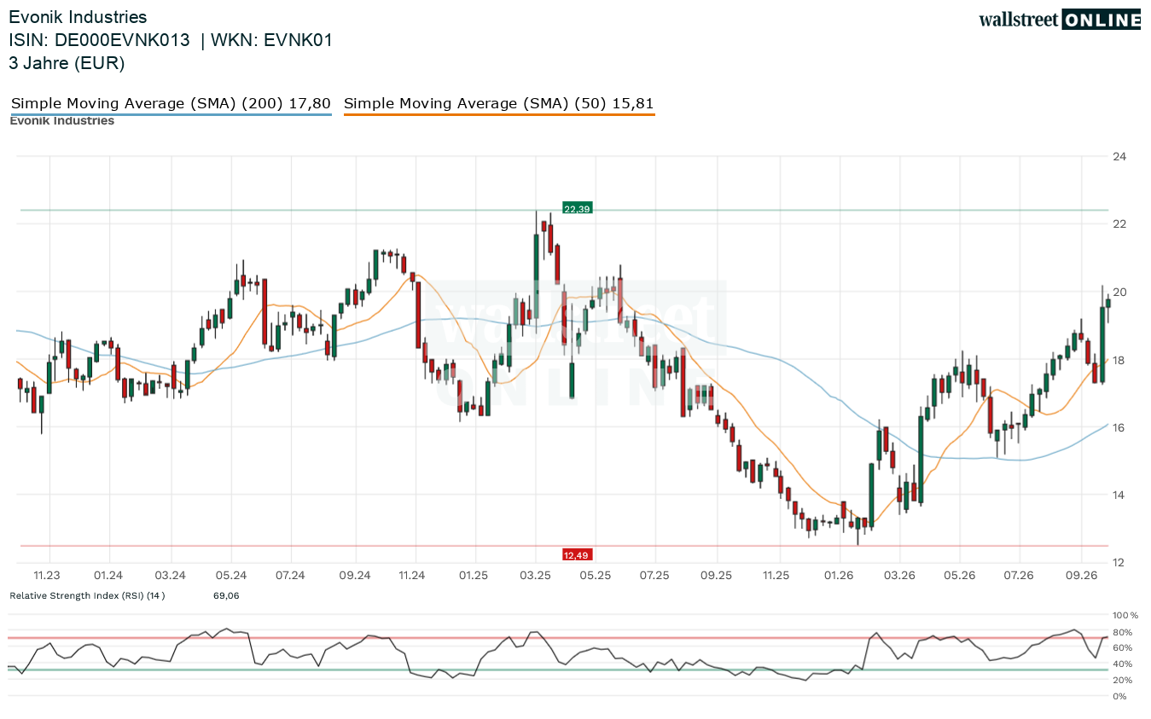The width and height of the screenshot is (1151, 719).
Task: Click the 05.26 date label
Action: [960, 576]
